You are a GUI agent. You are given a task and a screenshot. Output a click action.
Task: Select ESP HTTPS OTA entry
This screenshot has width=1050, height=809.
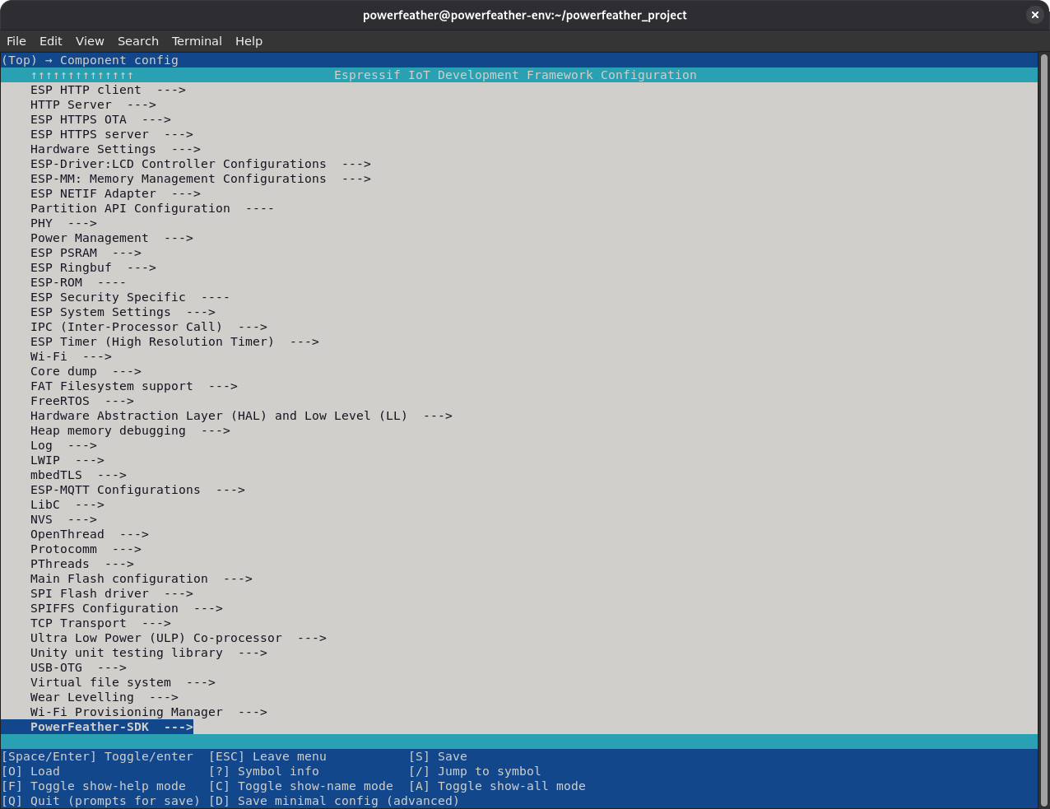coord(100,119)
